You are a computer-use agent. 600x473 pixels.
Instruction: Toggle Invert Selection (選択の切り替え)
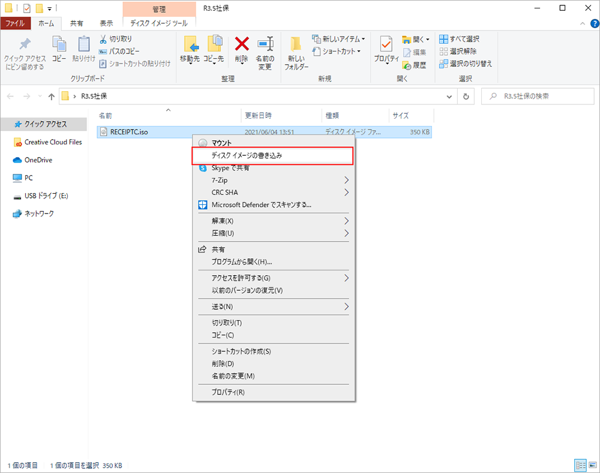[x=465, y=64]
